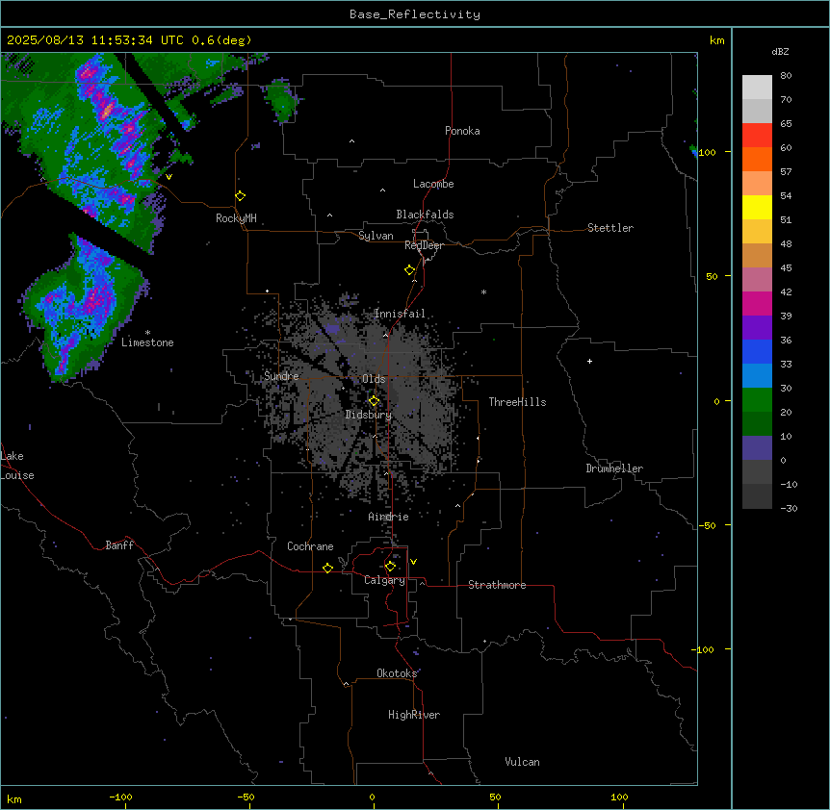Click the 50 tick on the right axis

click(712, 276)
